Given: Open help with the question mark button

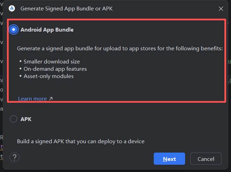Looking at the screenshot, I should 14,157.
